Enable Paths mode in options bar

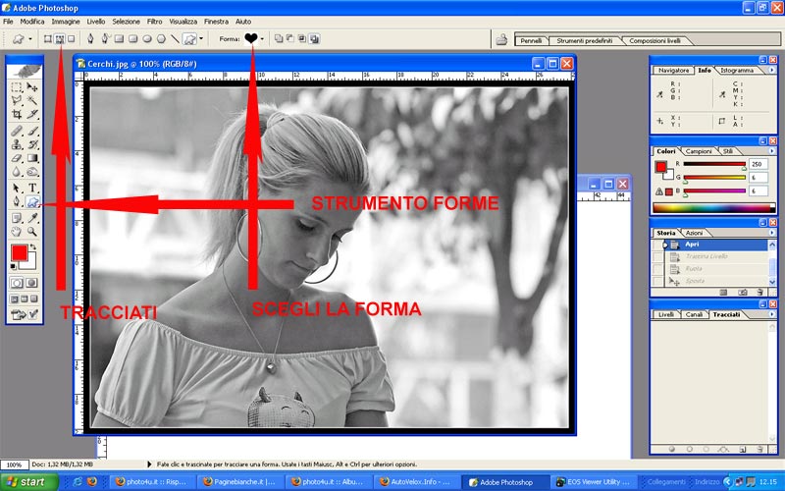point(60,38)
